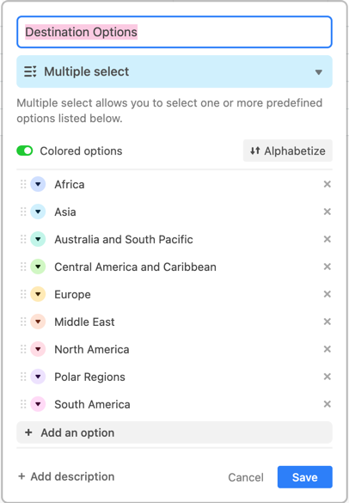Save the field changes
Viewport: 349px width, 503px height.
pos(305,477)
